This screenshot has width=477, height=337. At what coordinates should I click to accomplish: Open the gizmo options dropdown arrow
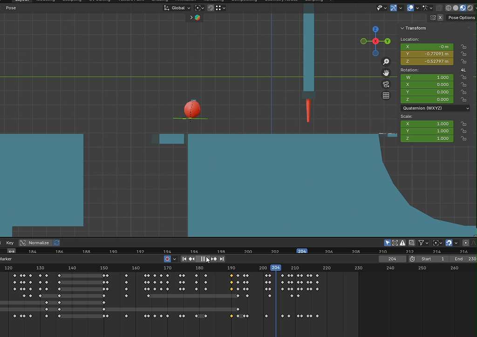click(x=401, y=8)
